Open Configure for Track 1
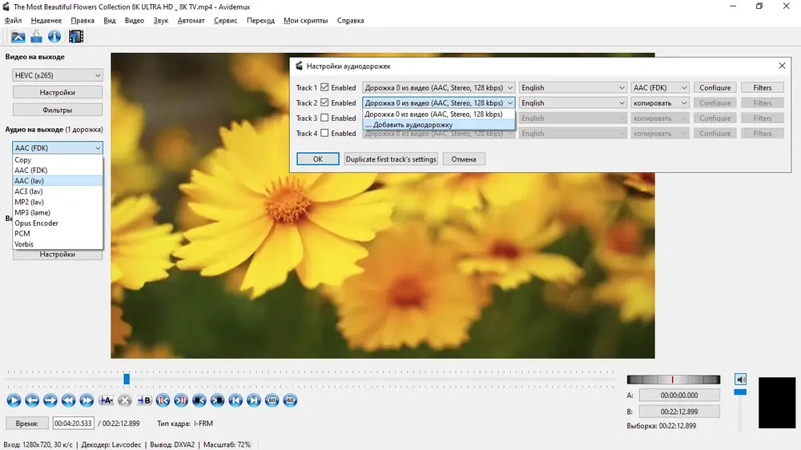801x450 pixels. (x=714, y=88)
